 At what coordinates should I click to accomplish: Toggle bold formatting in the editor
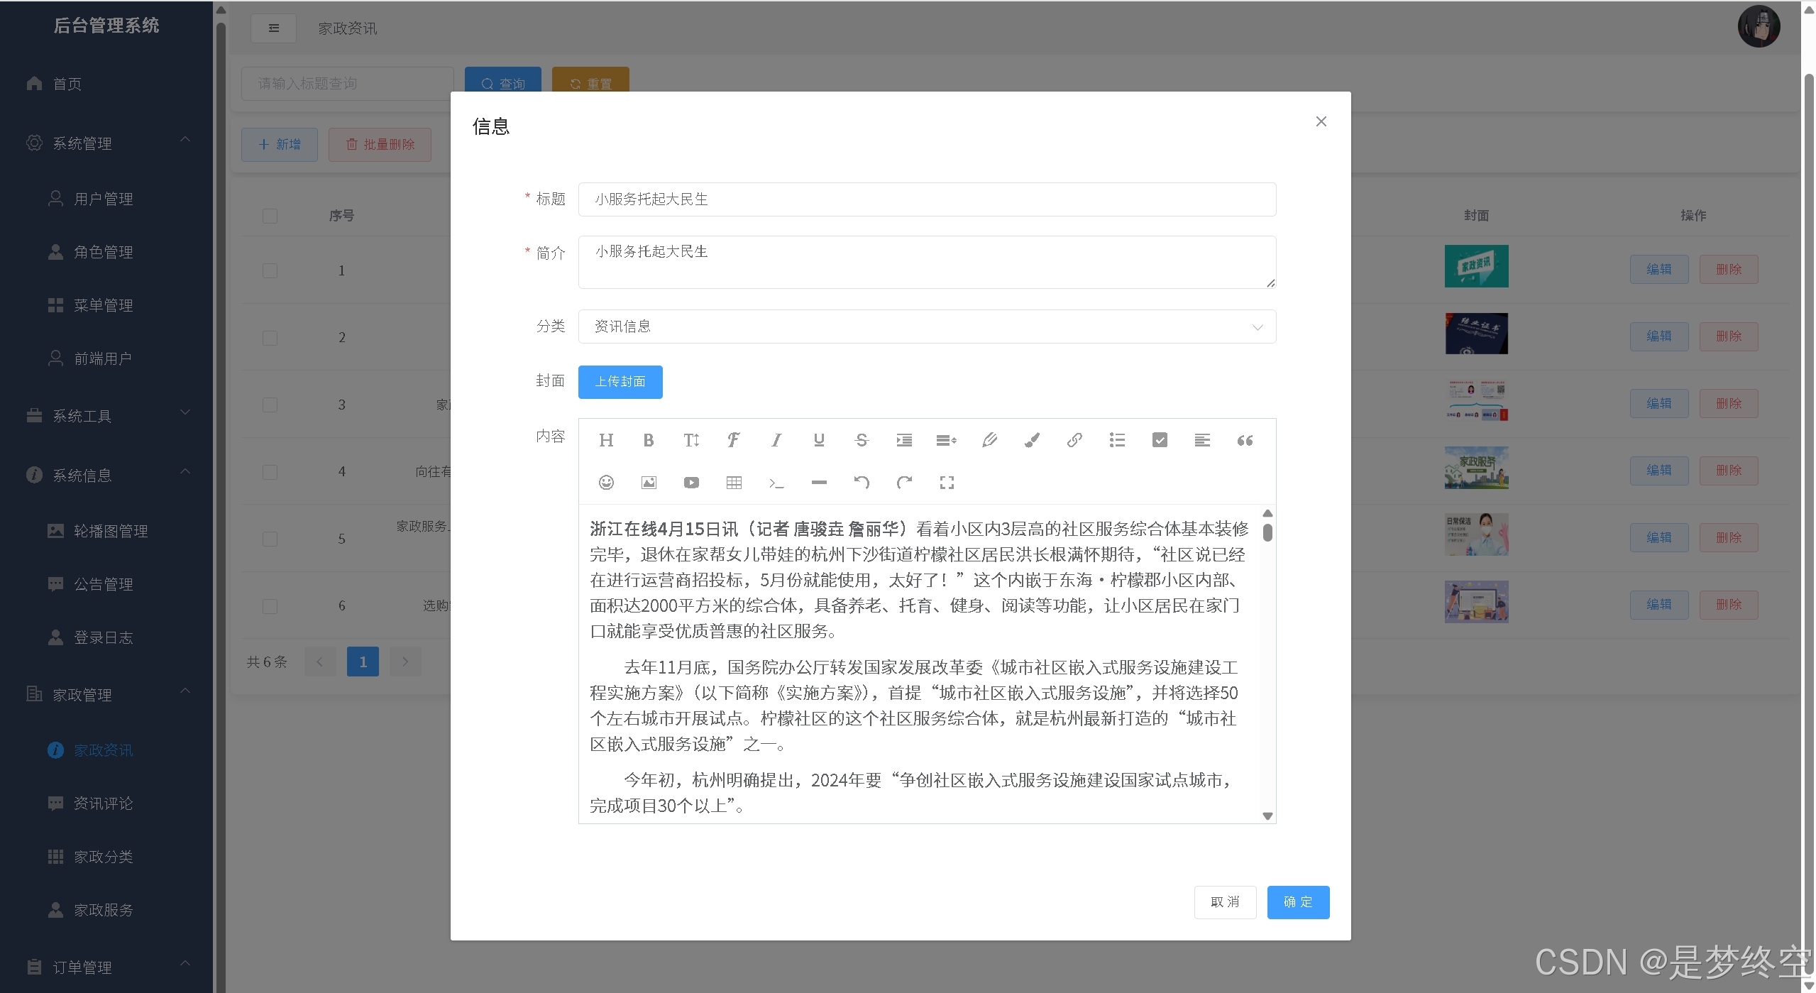[648, 440]
